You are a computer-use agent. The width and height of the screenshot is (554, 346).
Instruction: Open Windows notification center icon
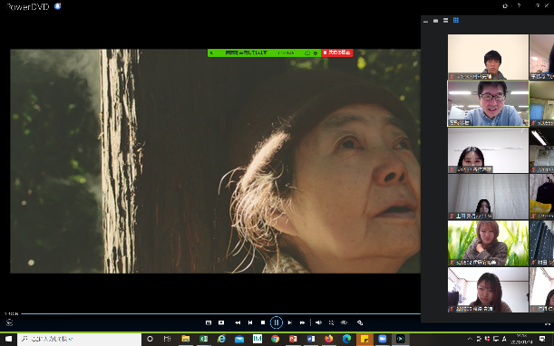[x=542, y=340]
